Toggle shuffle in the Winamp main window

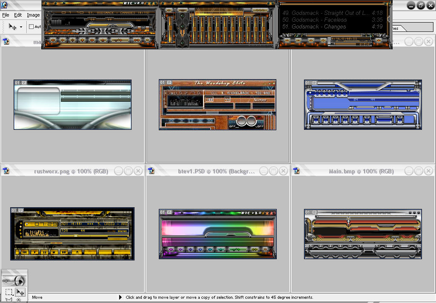point(120,40)
